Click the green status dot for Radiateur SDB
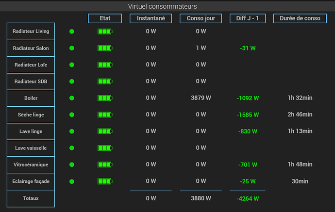This screenshot has width=335, height=212. (x=72, y=82)
